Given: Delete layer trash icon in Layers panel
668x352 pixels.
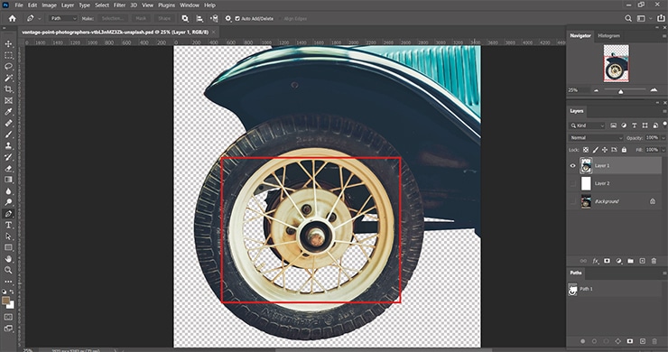Looking at the screenshot, I should click(654, 261).
